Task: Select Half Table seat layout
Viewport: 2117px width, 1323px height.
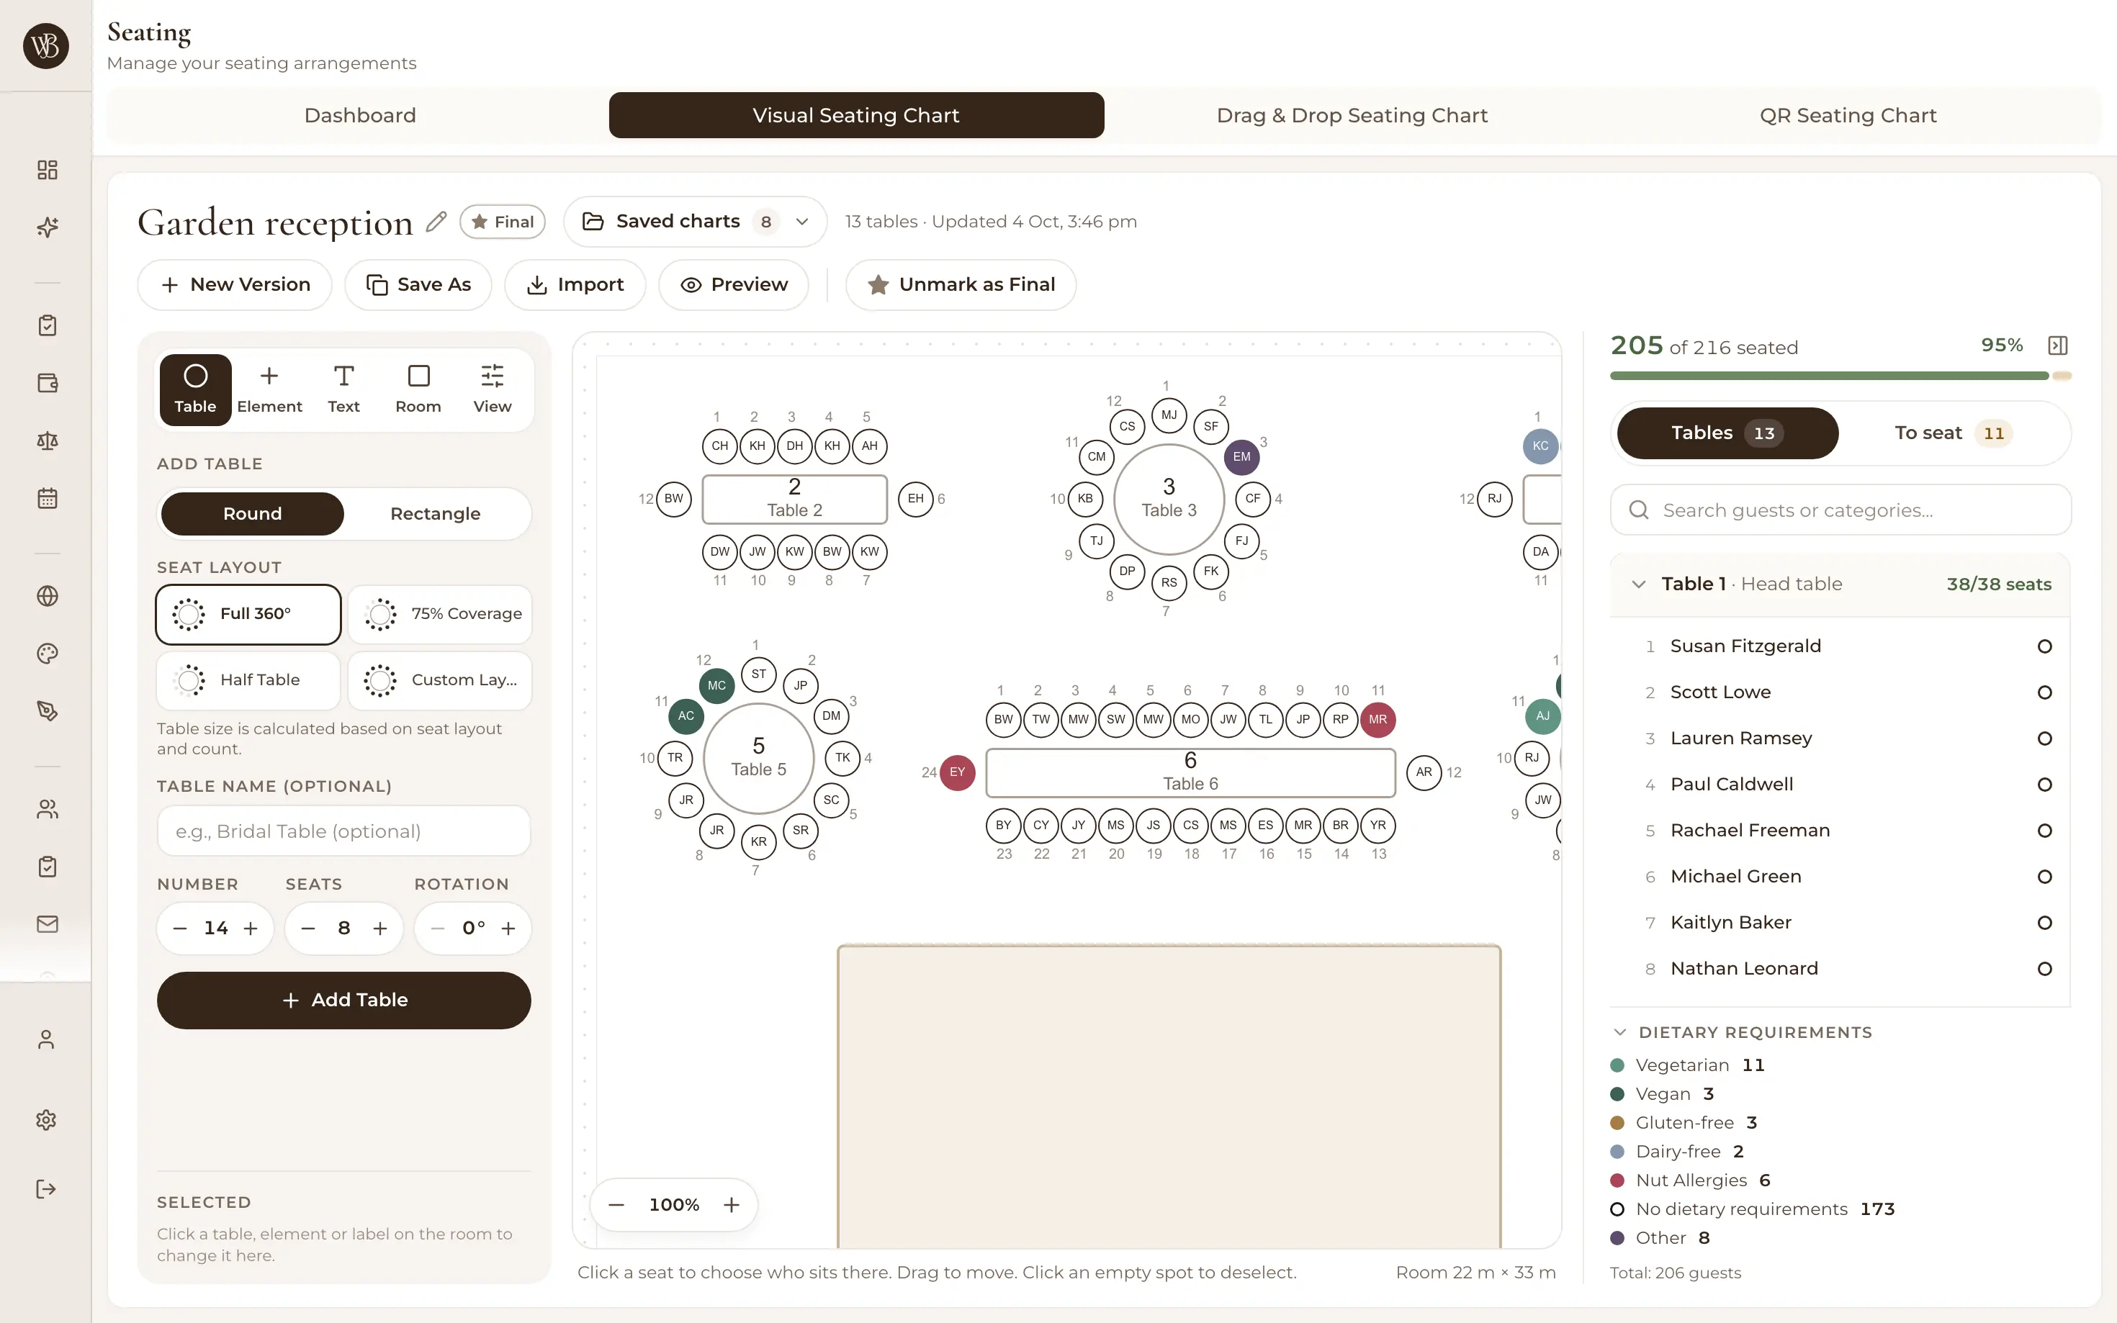Action: tap(248, 680)
